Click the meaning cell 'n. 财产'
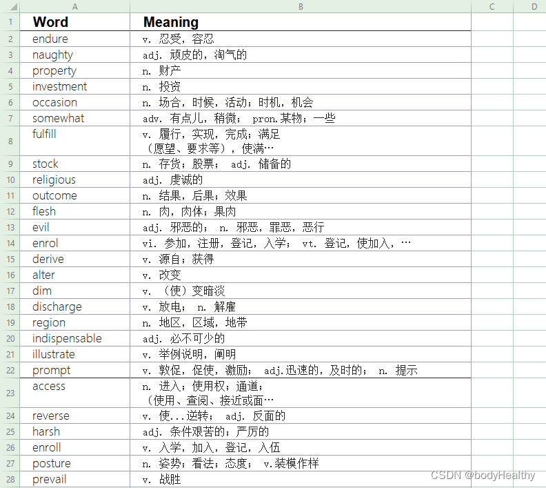This screenshot has height=488, width=546. (301, 71)
